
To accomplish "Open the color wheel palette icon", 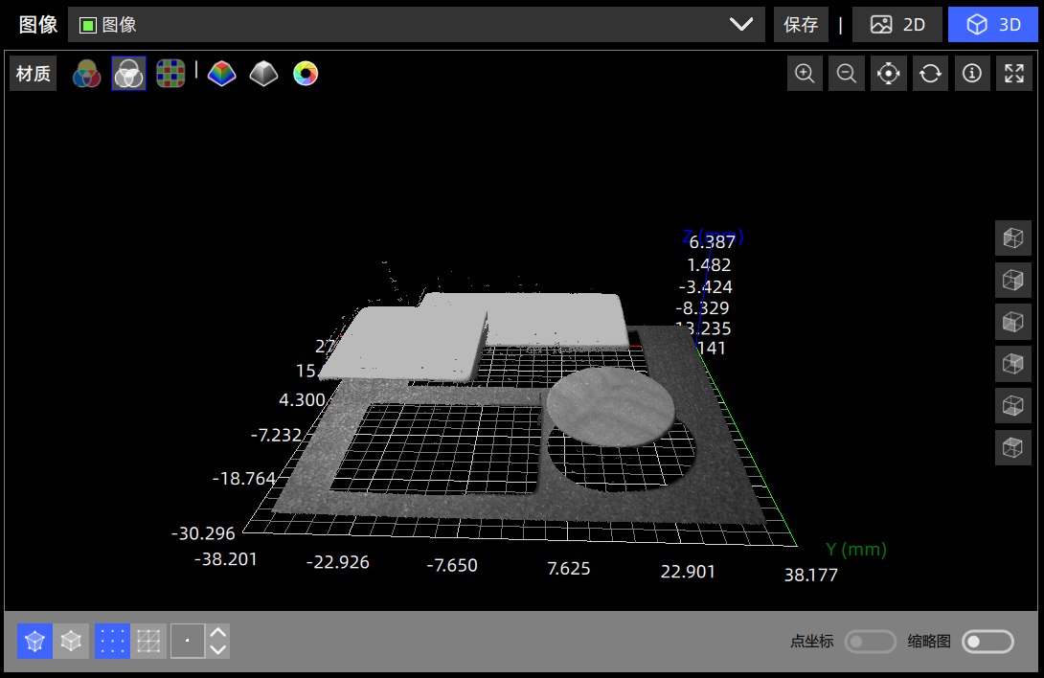I will pos(306,74).
